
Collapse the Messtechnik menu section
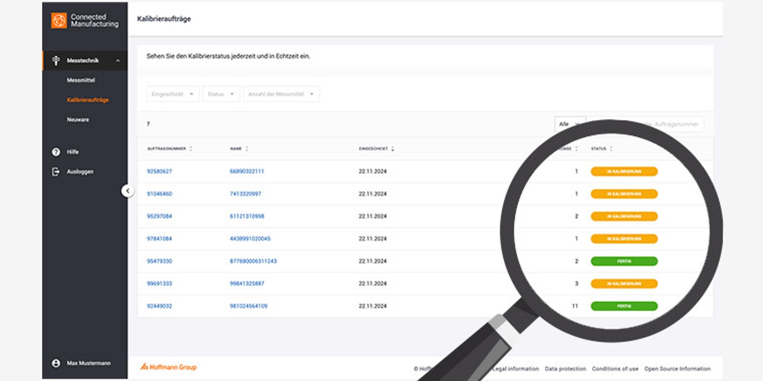point(118,61)
